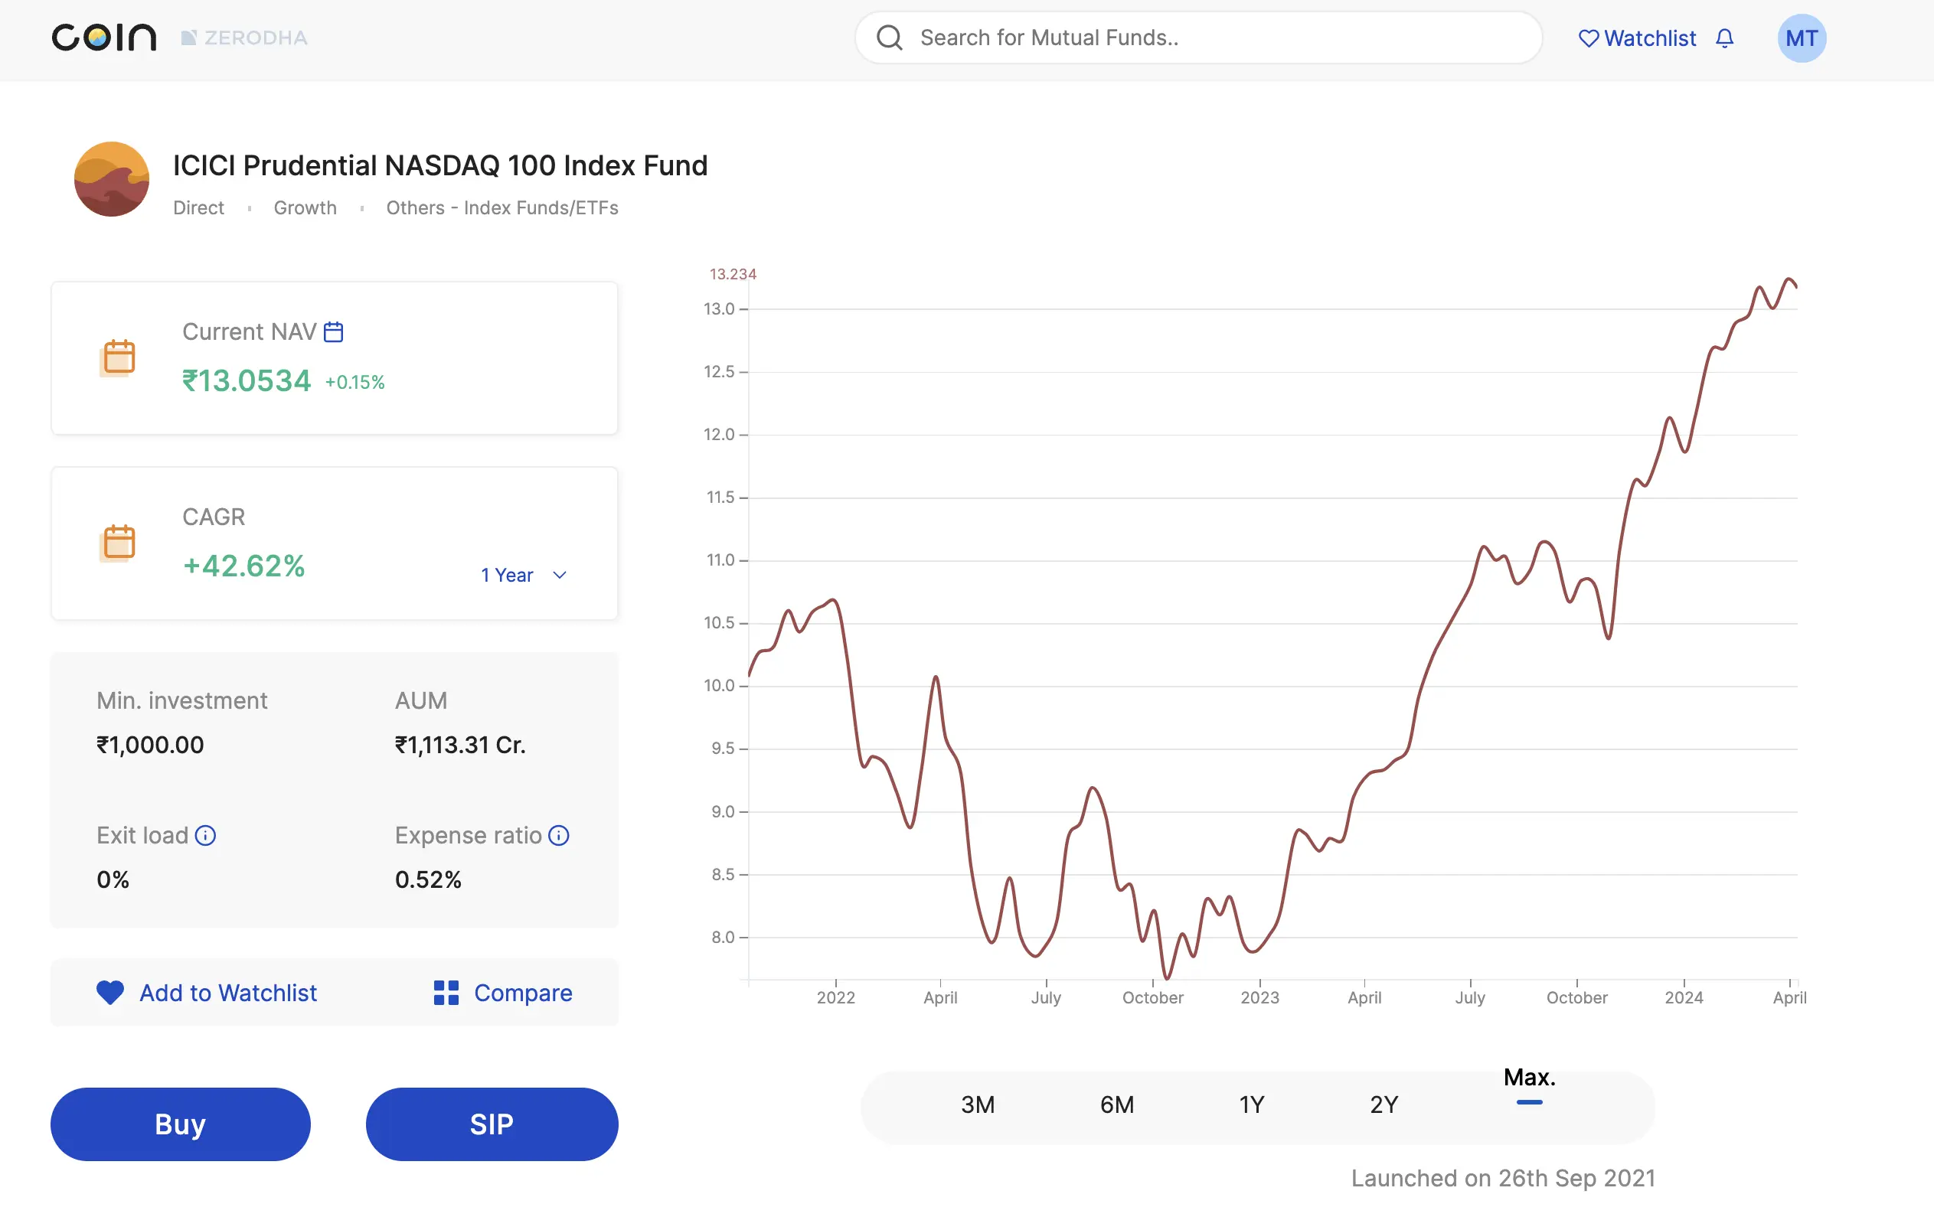Click the Coin logo
Screen dimensions: 1934x1217
click(103, 38)
